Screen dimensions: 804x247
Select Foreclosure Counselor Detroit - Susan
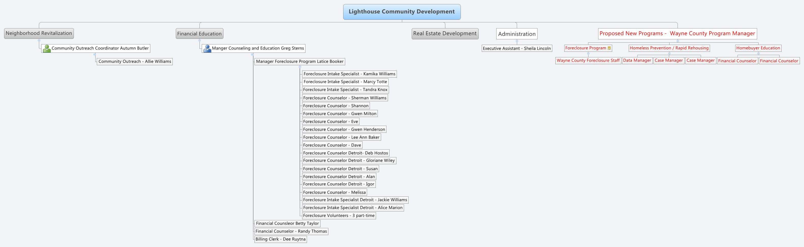point(341,169)
